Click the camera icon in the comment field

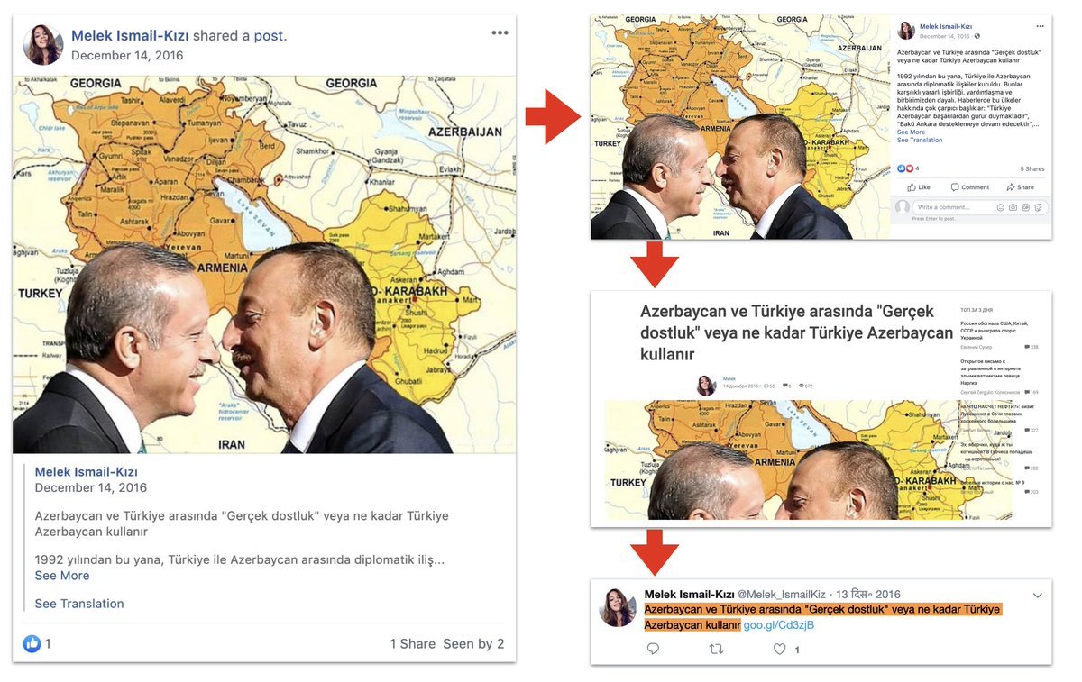point(1013,207)
